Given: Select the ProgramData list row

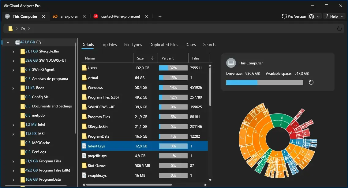Looking at the screenshot, I should point(144,136).
